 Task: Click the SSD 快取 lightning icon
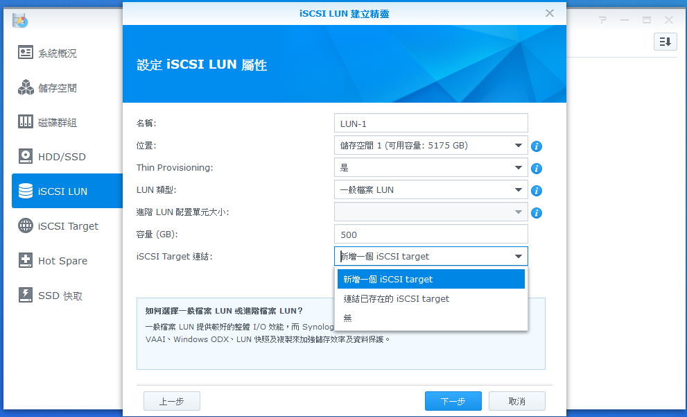pyautogui.click(x=26, y=295)
